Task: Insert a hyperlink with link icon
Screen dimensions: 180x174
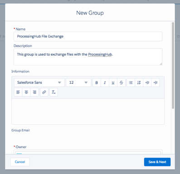Action: click(x=44, y=92)
